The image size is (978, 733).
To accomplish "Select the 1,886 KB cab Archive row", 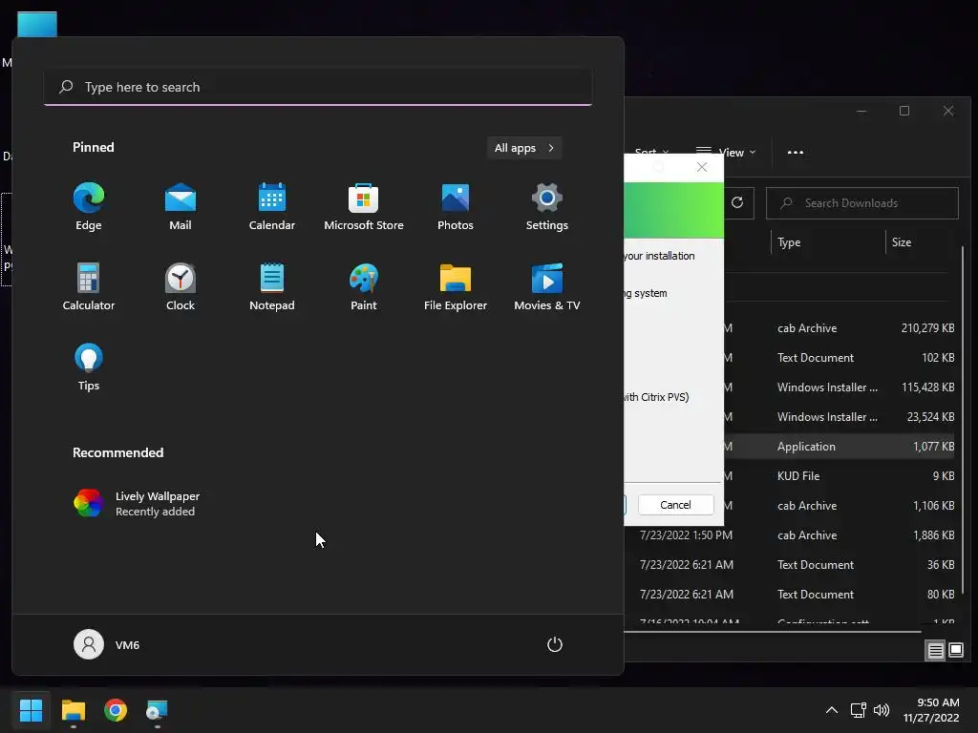I will 791,535.
